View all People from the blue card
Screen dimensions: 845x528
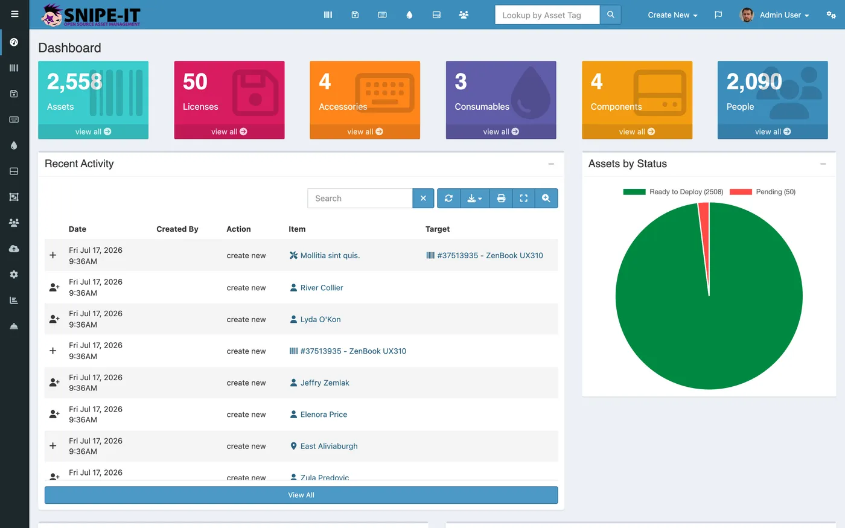click(773, 132)
